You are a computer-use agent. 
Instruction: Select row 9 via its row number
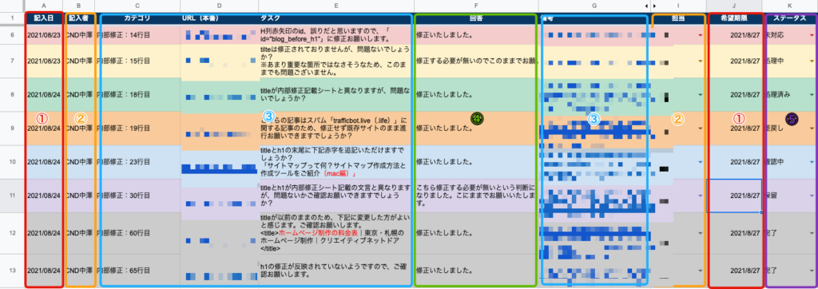click(11, 128)
